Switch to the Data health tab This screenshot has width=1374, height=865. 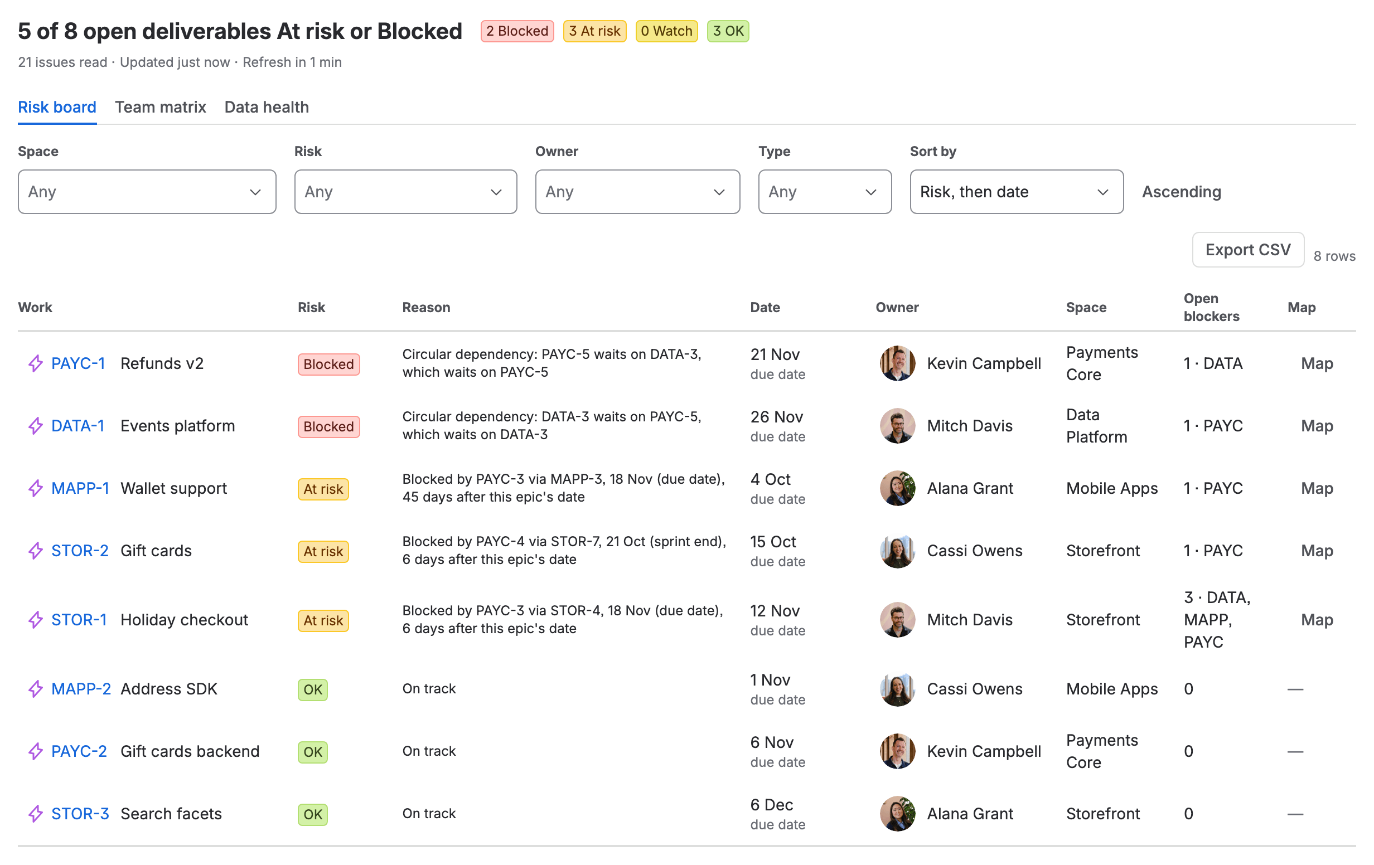267,107
